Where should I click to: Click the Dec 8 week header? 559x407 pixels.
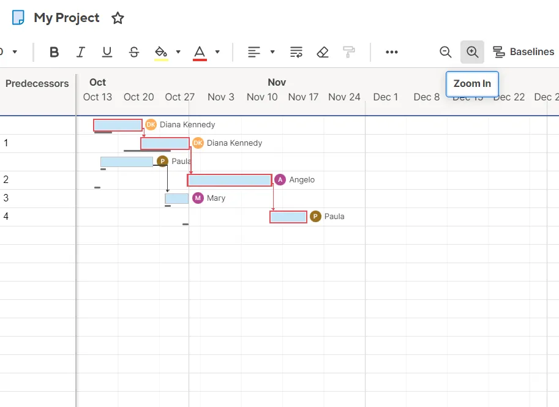tap(426, 97)
